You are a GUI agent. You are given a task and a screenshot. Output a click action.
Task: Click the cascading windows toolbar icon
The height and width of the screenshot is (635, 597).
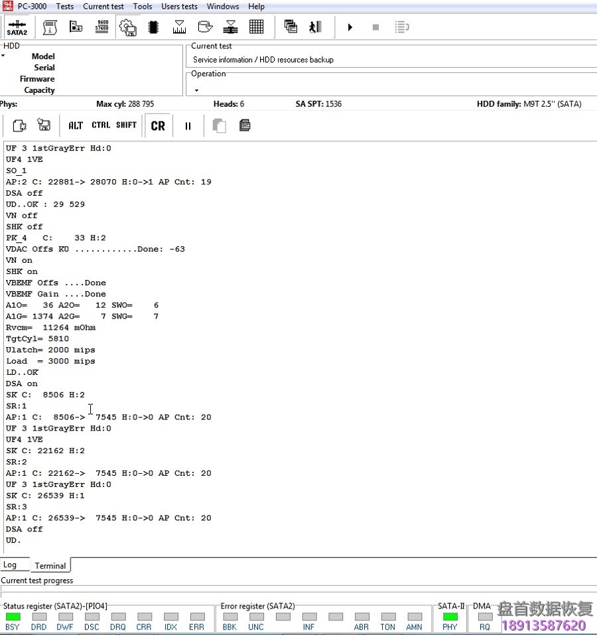click(291, 27)
